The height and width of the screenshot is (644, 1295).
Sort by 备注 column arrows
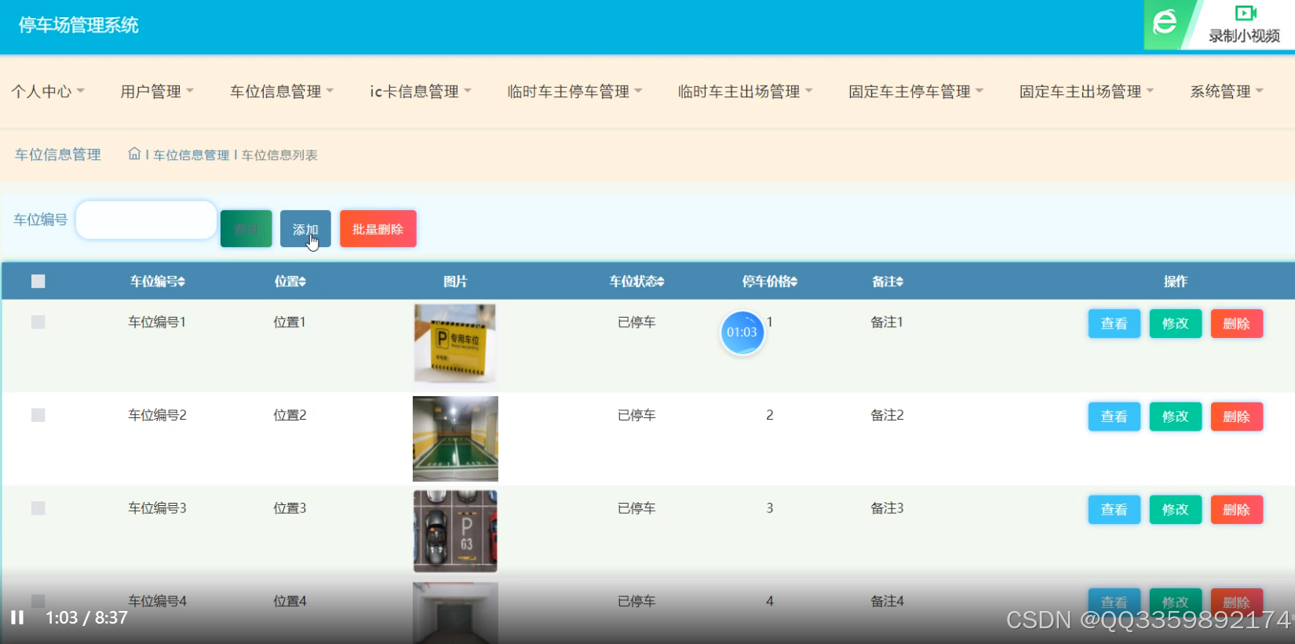click(899, 282)
